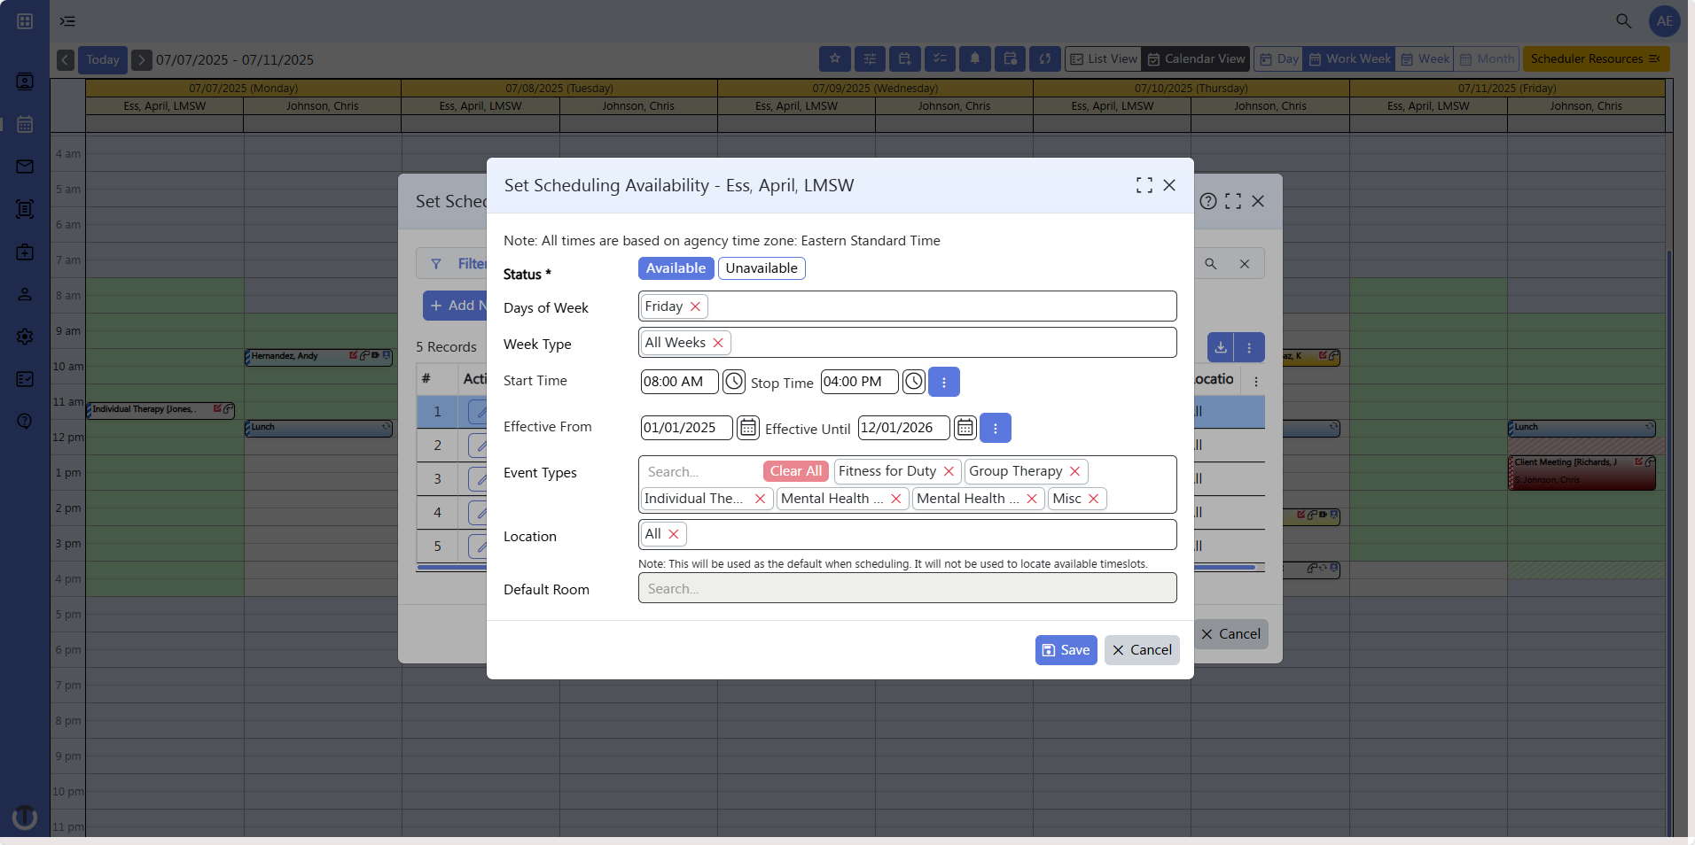The width and height of the screenshot is (1695, 845).
Task: Open the notifications bell icon
Action: 975,58
